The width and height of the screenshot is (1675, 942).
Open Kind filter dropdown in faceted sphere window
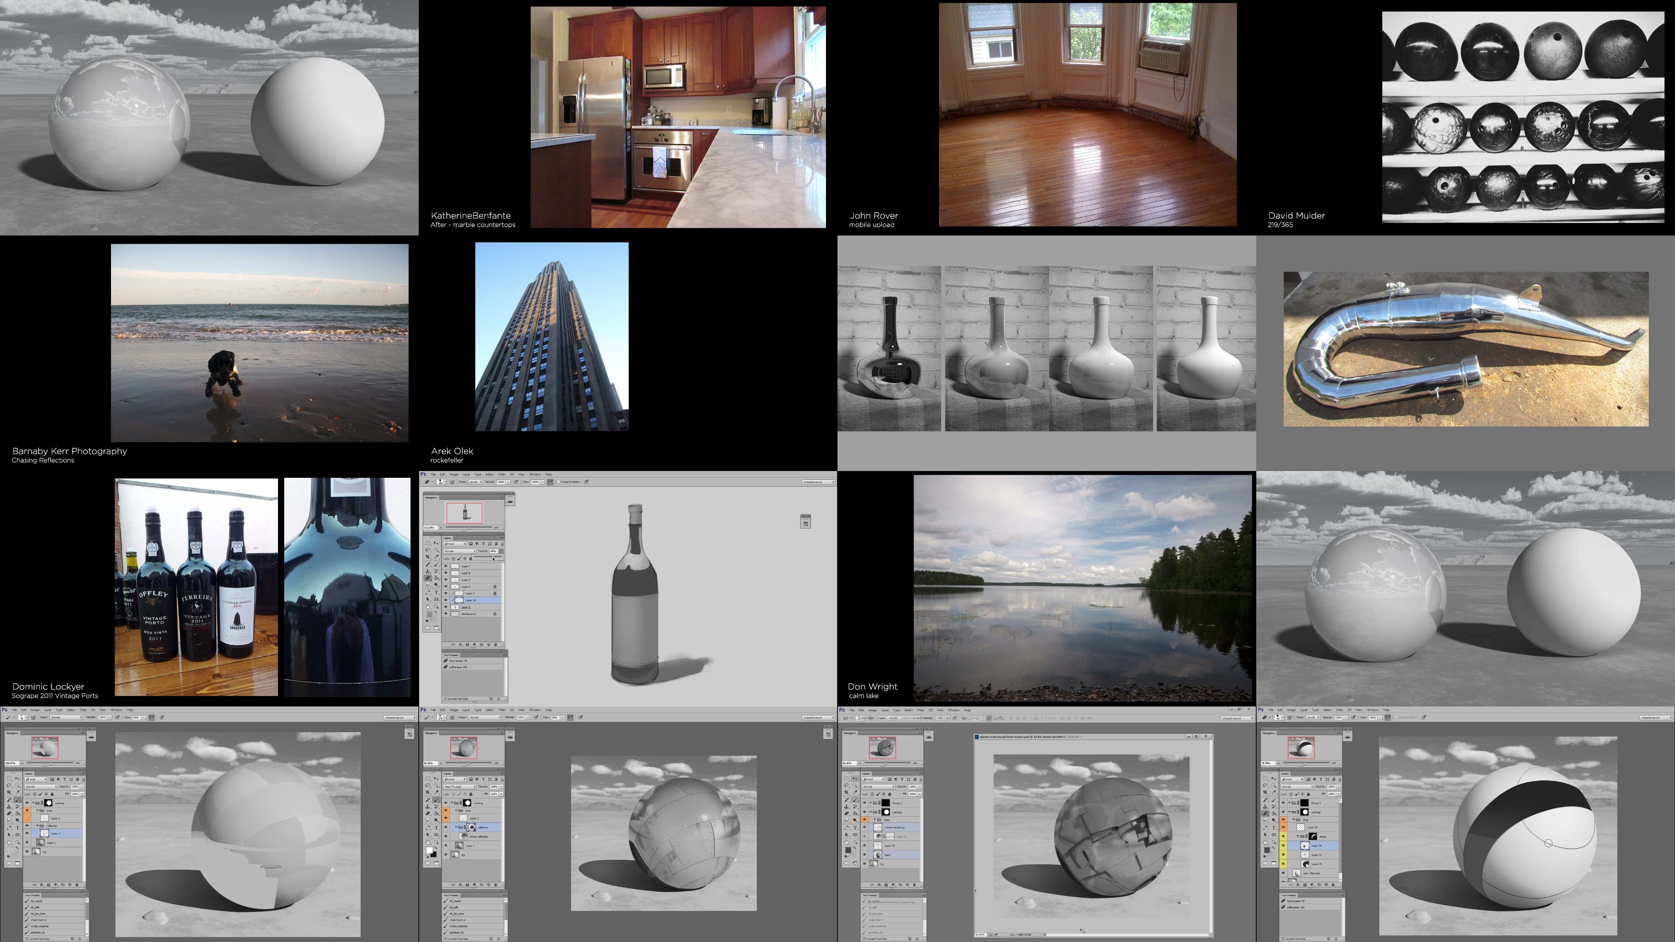pos(37,779)
